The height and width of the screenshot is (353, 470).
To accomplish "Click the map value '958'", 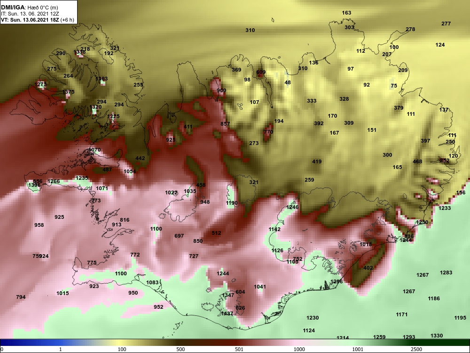I will tap(39, 225).
